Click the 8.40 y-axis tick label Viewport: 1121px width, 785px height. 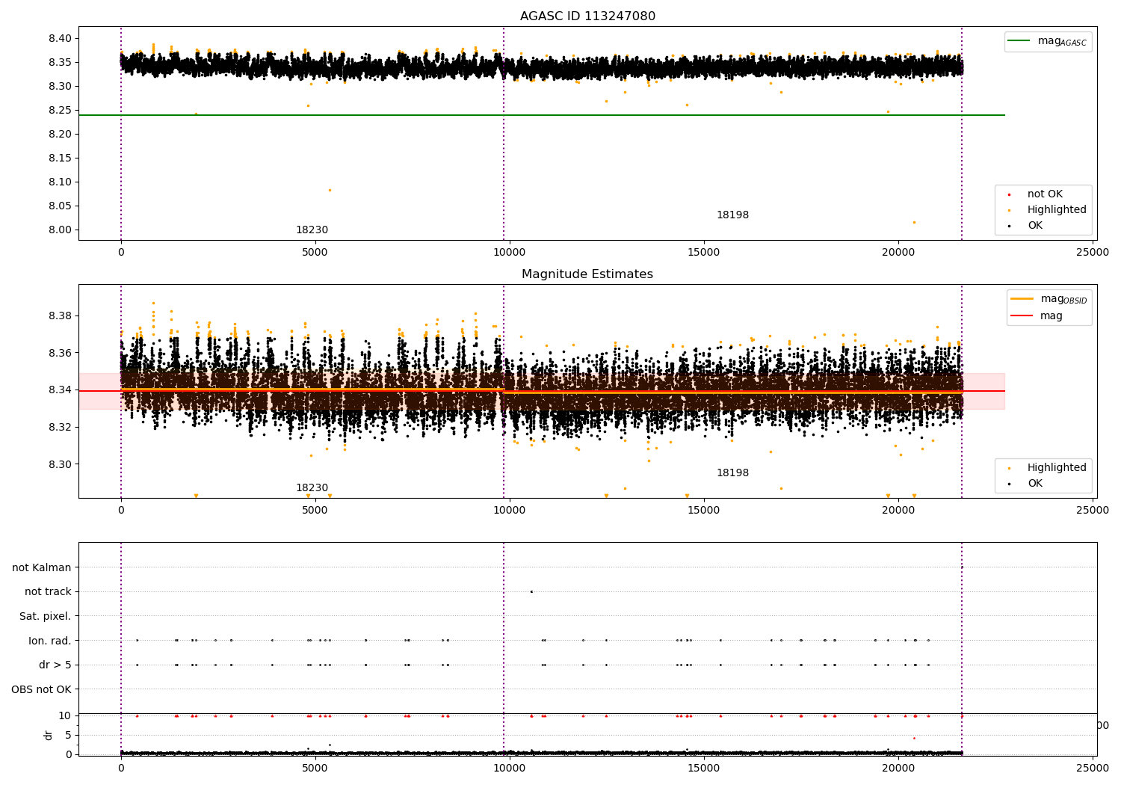[59, 38]
